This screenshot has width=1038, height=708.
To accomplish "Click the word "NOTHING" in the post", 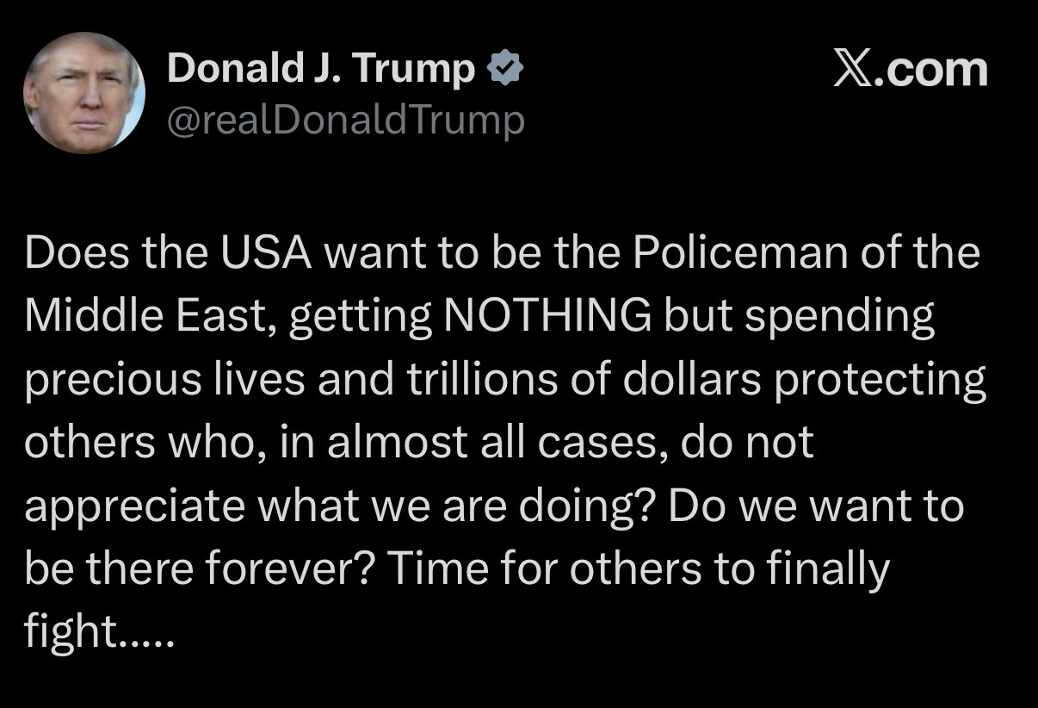I will tap(547, 317).
